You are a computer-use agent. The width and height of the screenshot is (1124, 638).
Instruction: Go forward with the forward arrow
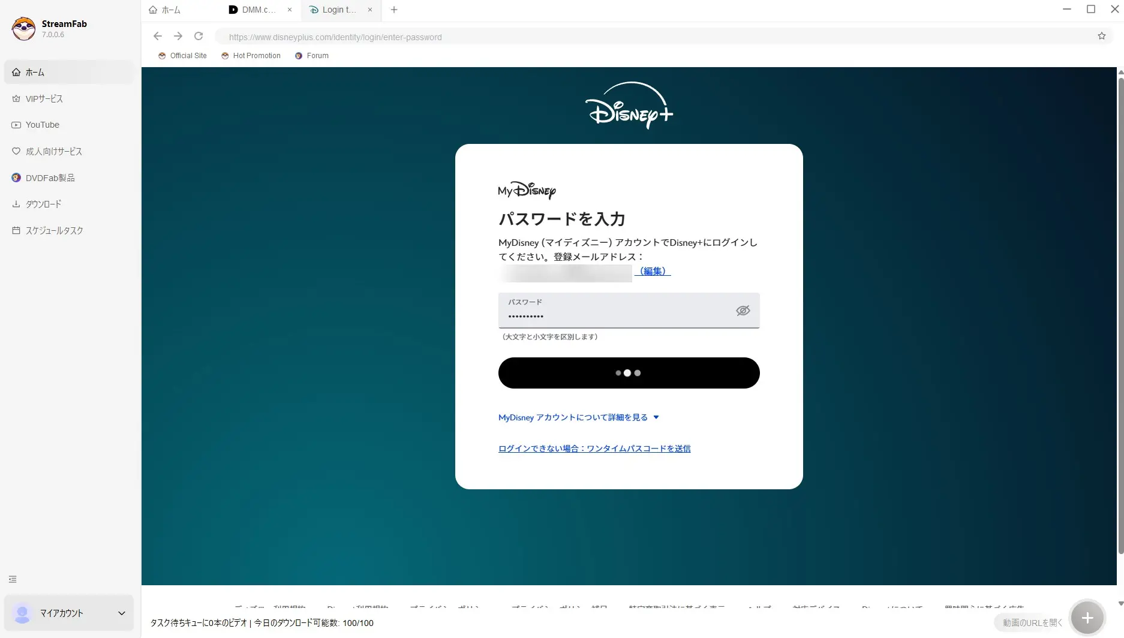coord(178,36)
